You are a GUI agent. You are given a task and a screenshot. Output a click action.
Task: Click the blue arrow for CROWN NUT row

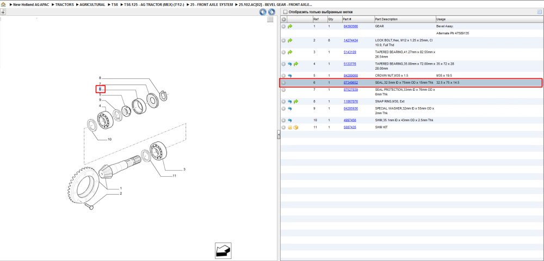click(x=290, y=76)
